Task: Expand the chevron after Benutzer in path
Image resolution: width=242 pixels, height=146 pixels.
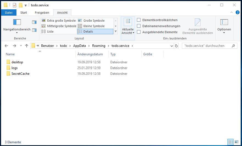Action: click(x=57, y=46)
